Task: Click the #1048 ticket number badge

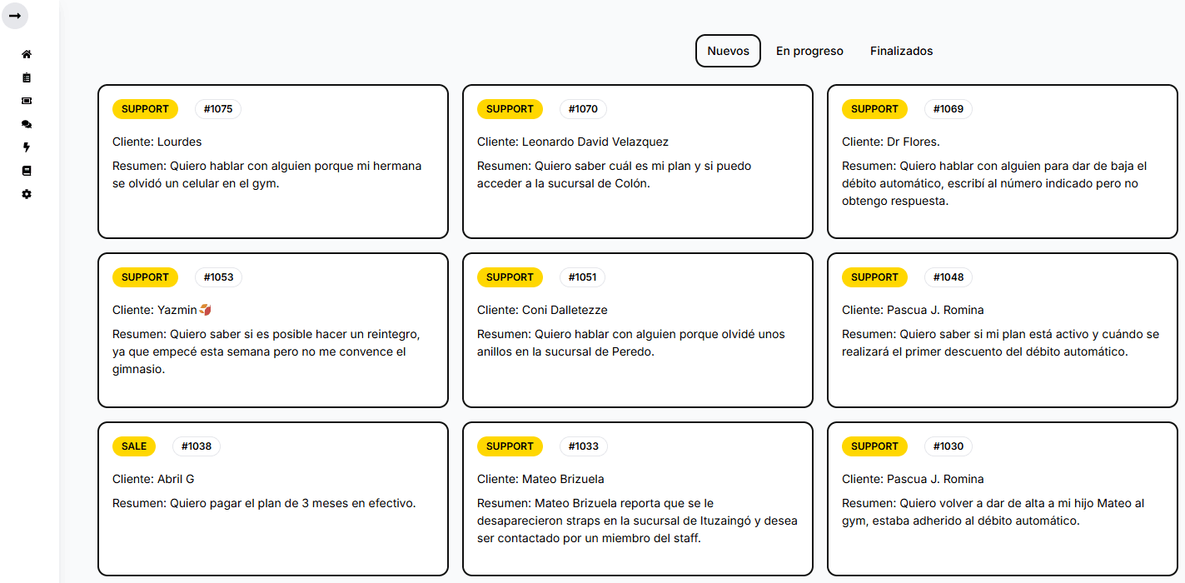Action: (x=948, y=277)
